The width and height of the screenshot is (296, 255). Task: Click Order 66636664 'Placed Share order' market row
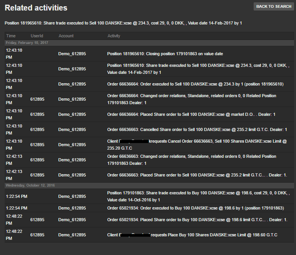coord(191,114)
